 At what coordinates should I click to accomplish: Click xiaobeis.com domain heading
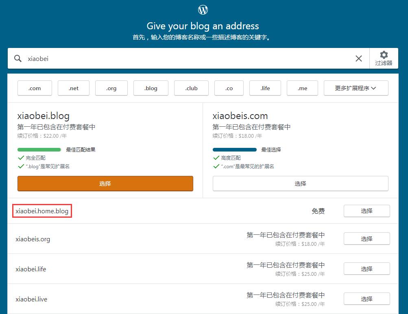(240, 116)
